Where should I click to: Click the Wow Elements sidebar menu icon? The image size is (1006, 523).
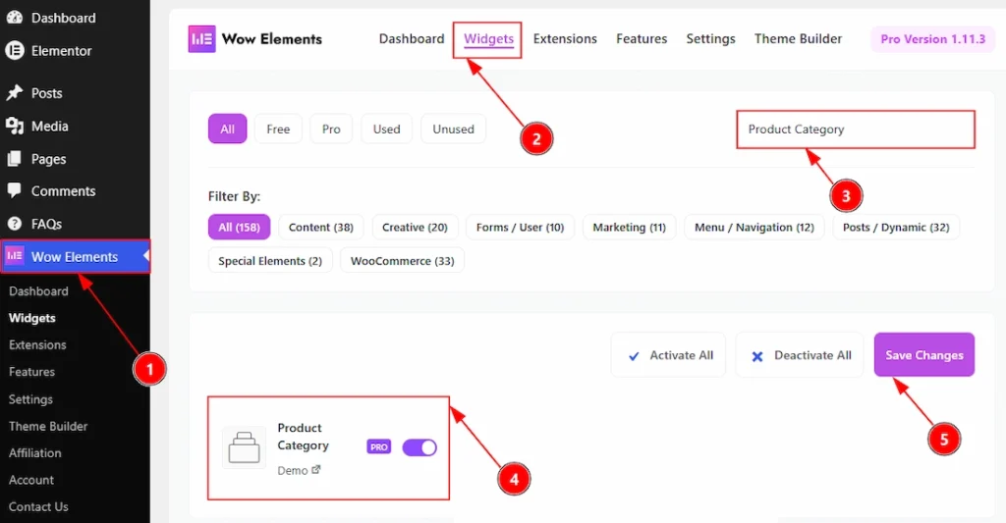15,256
